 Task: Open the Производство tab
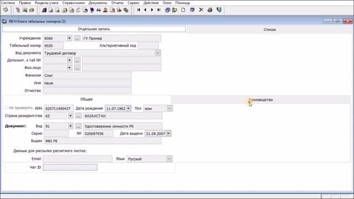point(261,99)
